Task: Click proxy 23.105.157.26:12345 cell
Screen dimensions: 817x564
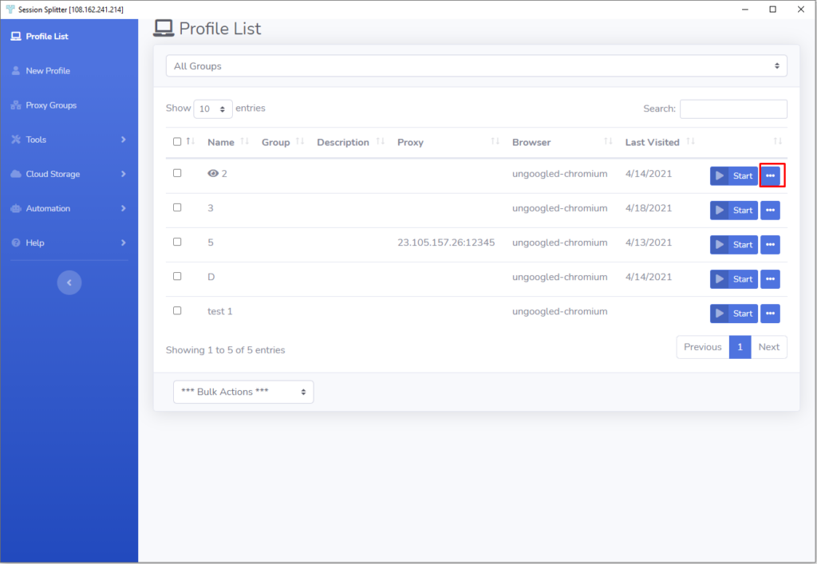Action: [446, 243]
